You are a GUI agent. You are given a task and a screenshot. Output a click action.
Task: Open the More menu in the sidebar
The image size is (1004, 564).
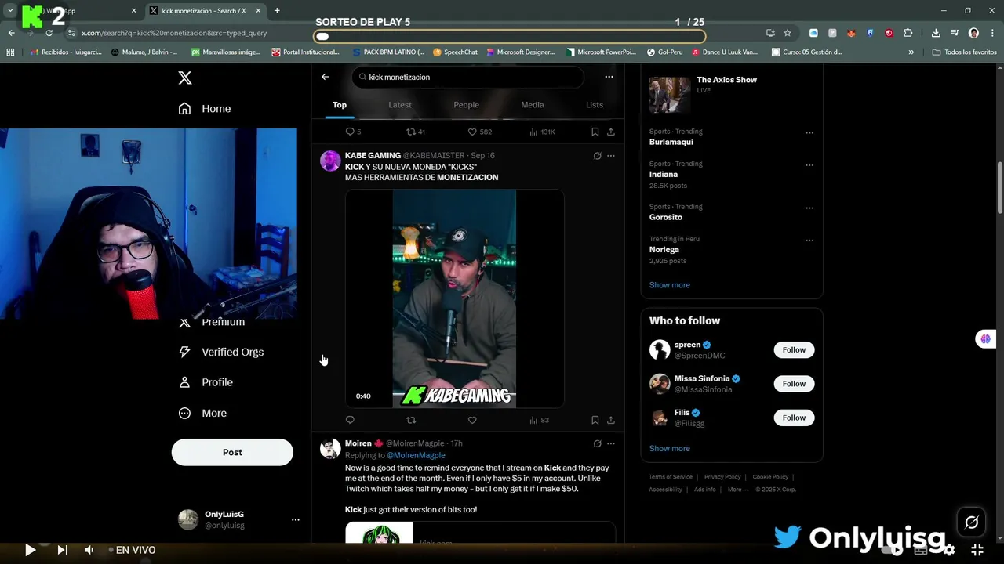202,413
